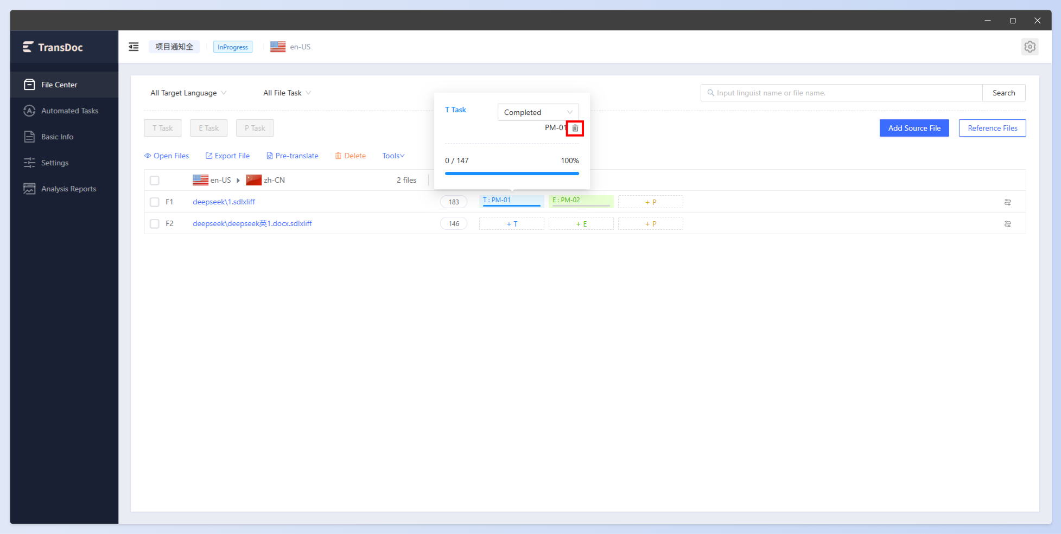Click Export File in the toolbar

tap(227, 156)
